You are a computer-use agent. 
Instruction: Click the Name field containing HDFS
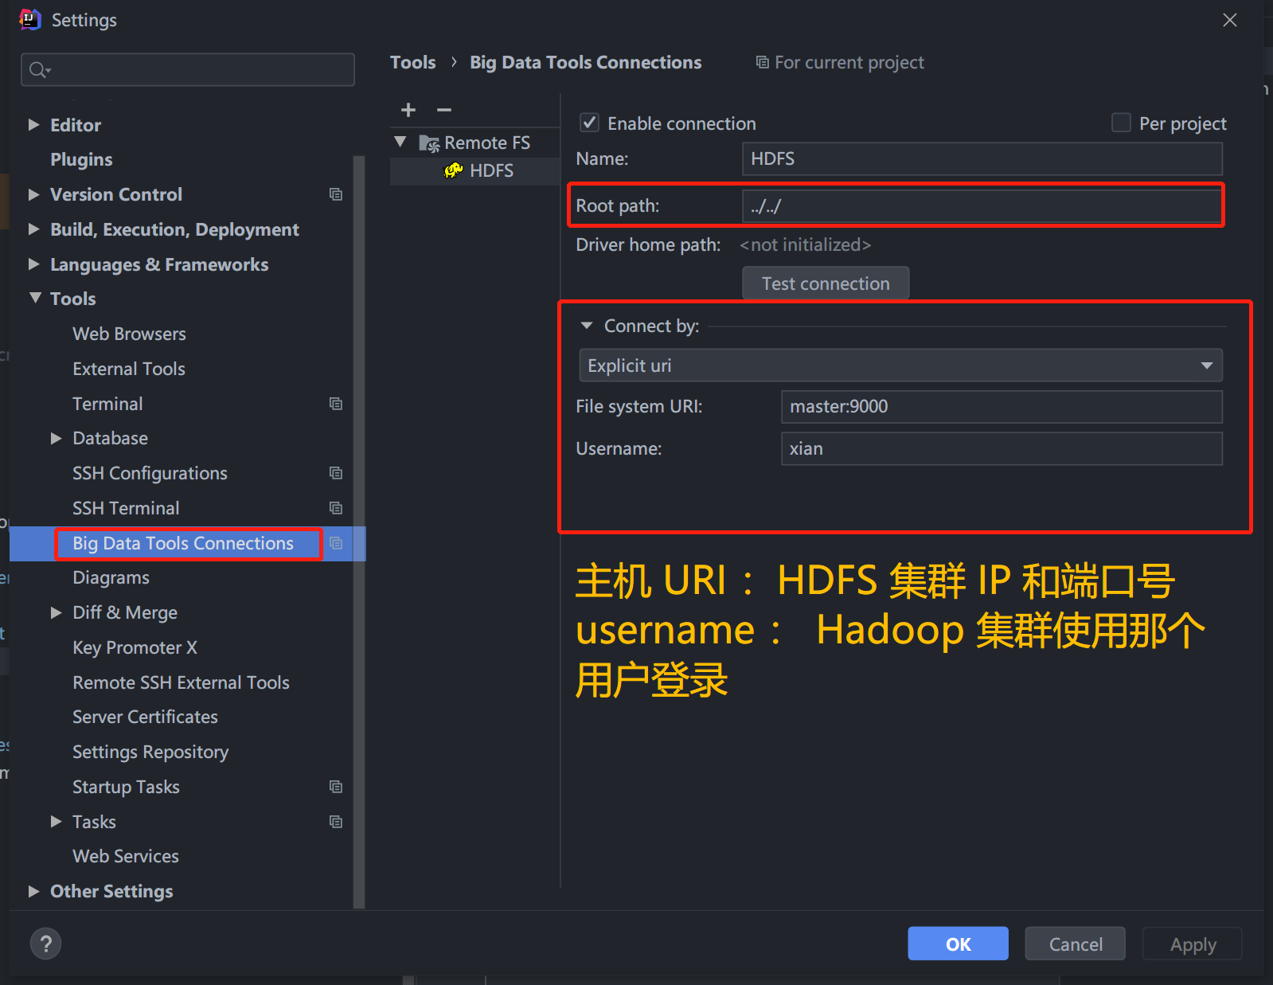(982, 158)
